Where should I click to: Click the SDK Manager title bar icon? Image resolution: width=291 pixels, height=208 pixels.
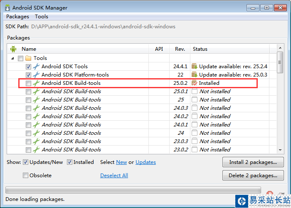pyautogui.click(x=7, y=7)
